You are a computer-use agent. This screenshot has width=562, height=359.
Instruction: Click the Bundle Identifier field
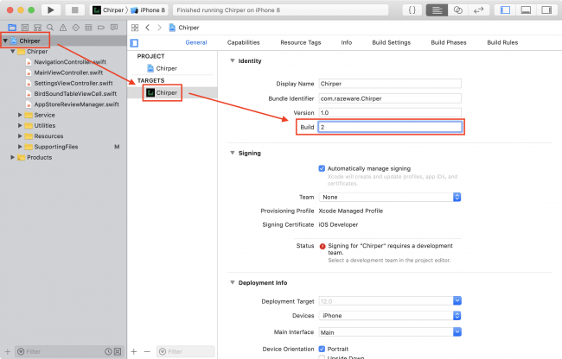point(390,98)
